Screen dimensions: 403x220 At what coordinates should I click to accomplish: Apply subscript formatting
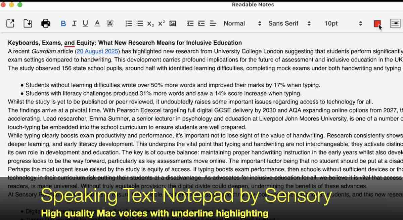[150, 24]
